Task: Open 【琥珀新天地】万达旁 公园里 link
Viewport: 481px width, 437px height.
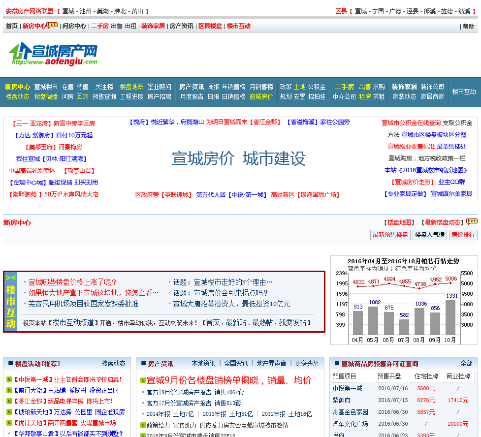Action: click(x=69, y=412)
